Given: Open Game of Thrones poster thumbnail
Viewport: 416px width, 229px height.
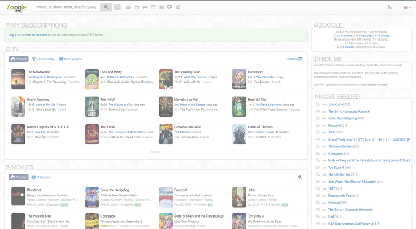Looking at the screenshot, I should (239, 134).
